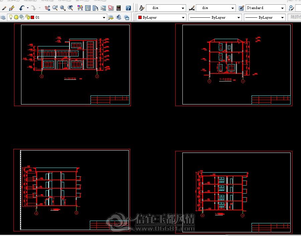Activate the Pan realtime hand tool
Viewport: 301px width, 236px height.
pos(47,8)
